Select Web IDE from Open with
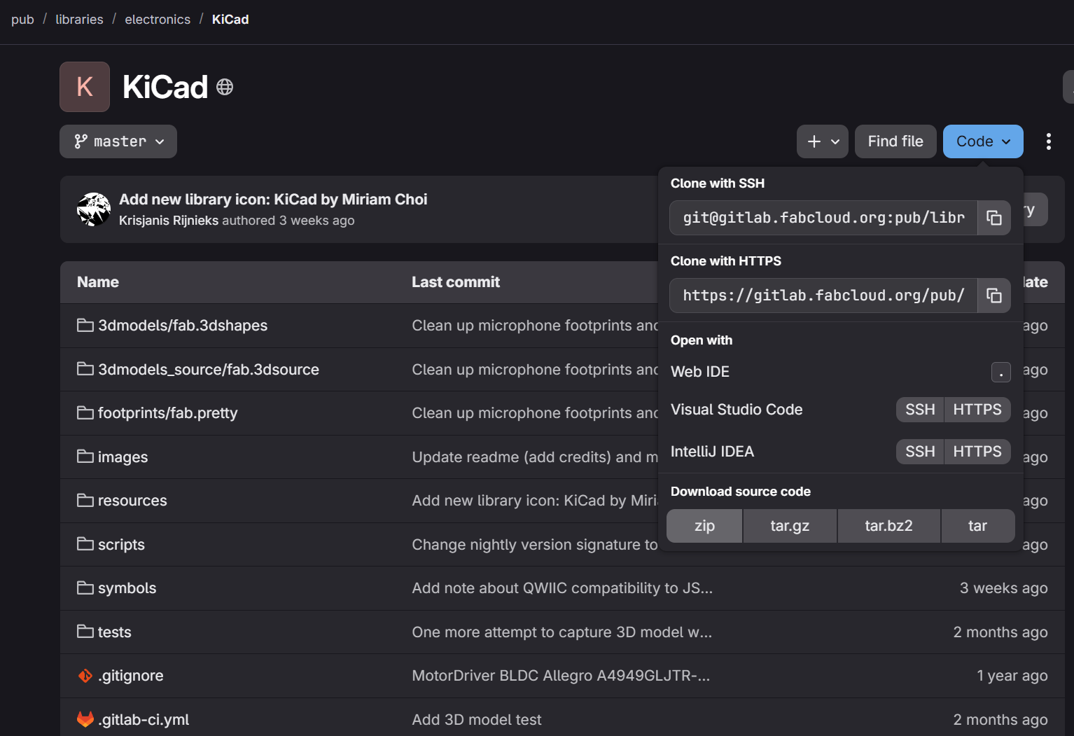This screenshot has height=736, width=1074. [x=700, y=372]
